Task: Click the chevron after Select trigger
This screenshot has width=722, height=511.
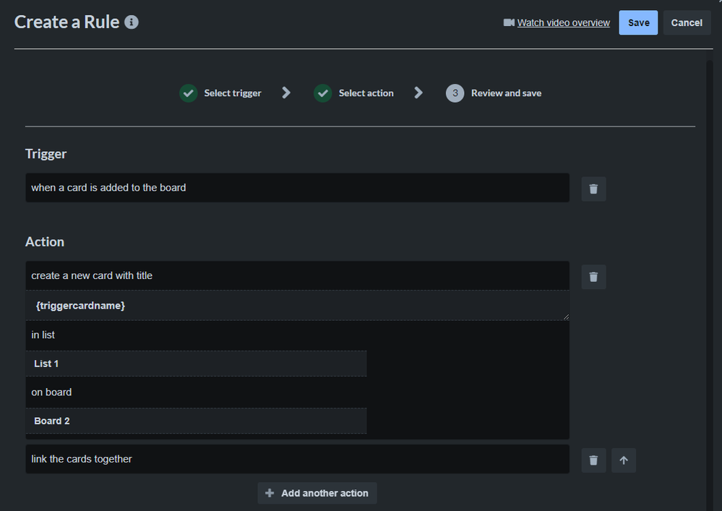Action: coord(286,93)
